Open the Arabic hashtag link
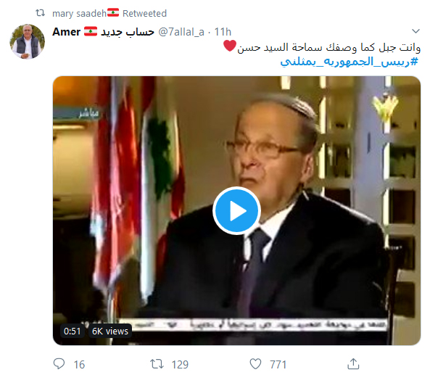 pos(350,62)
